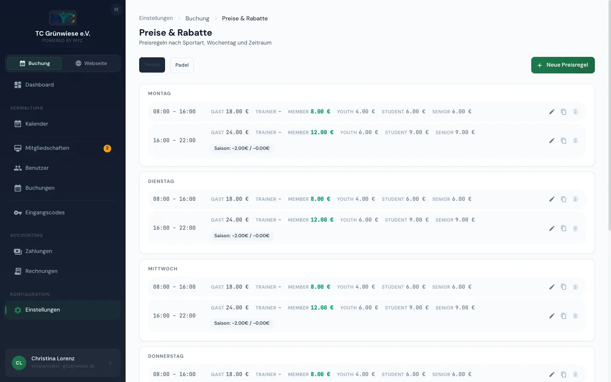Image resolution: width=611 pixels, height=382 pixels.
Task: Edit Dienstag 16:00 - 22:00 price rule
Action: point(552,228)
